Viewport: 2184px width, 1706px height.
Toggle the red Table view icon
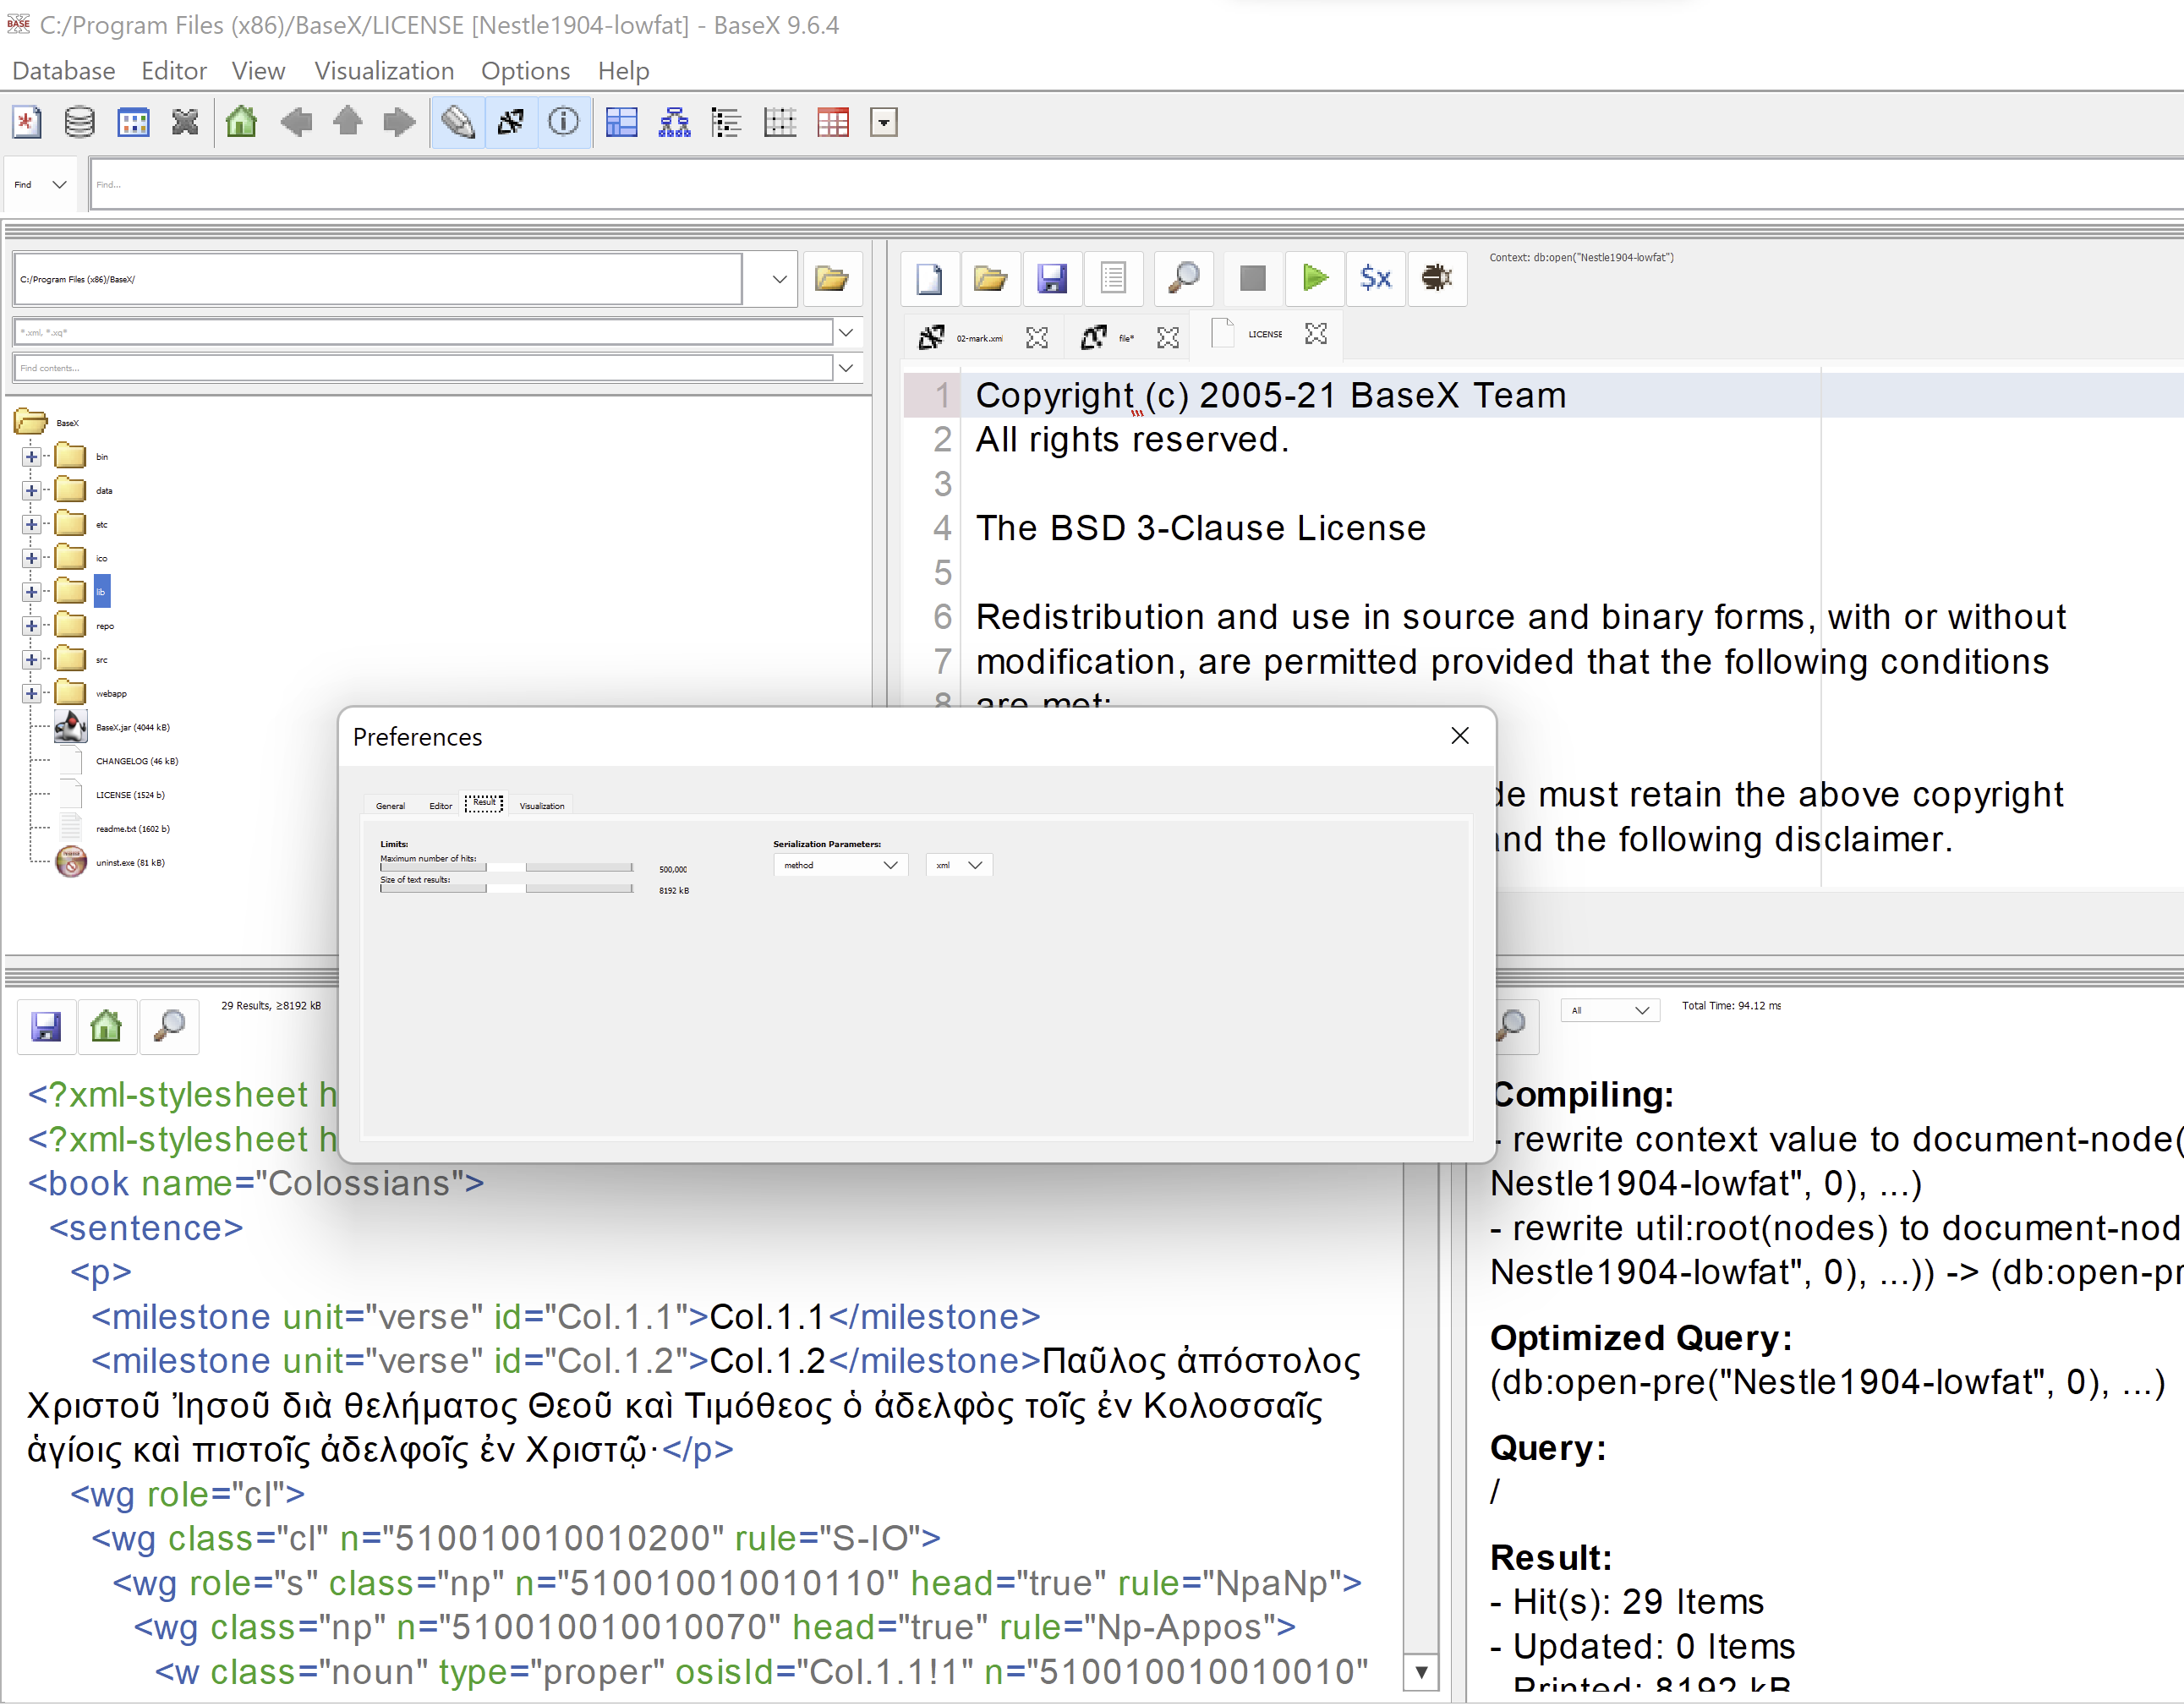pos(833,123)
